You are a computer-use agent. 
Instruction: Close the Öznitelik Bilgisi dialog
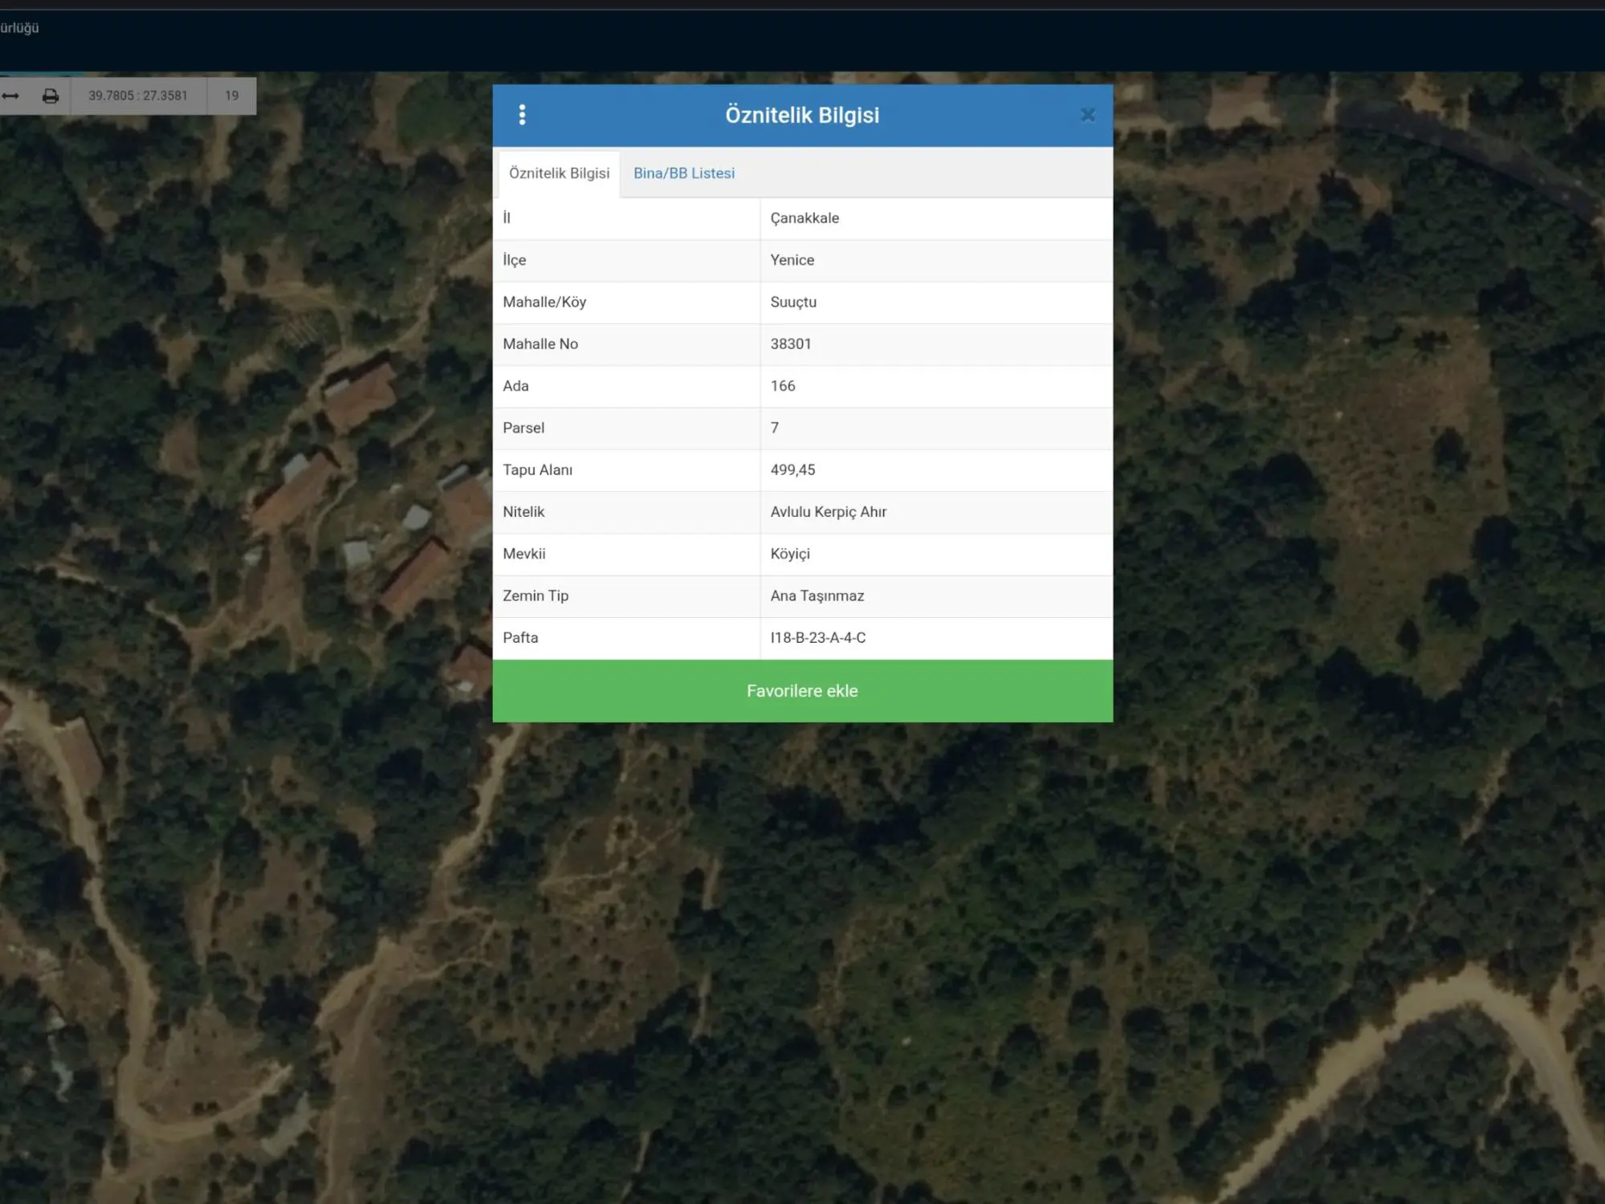tap(1088, 115)
